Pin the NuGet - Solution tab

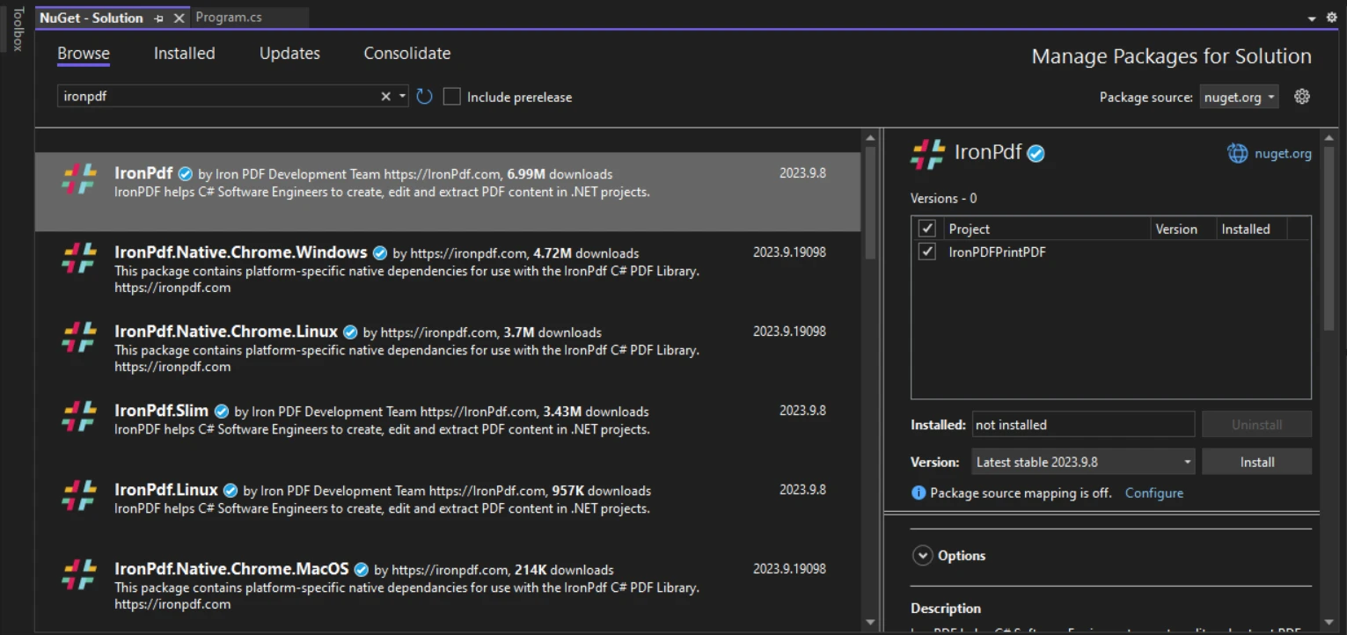[x=158, y=18]
